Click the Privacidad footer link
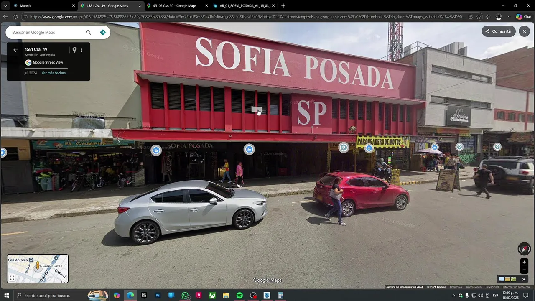This screenshot has height=301, width=535. tap(492, 287)
